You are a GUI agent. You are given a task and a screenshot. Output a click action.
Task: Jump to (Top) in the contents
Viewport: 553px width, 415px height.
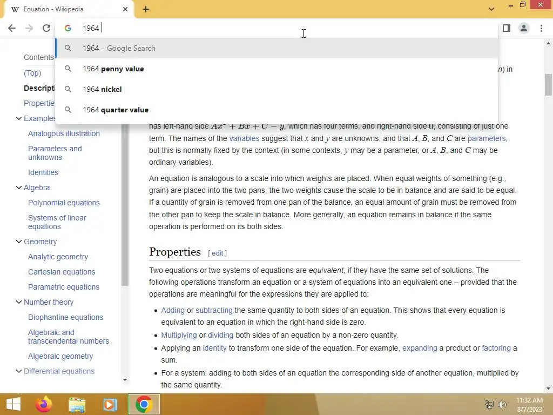pos(32,73)
